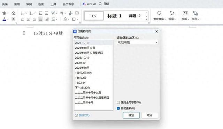
Task: Select format 15时22分34秒
Action: point(93,73)
